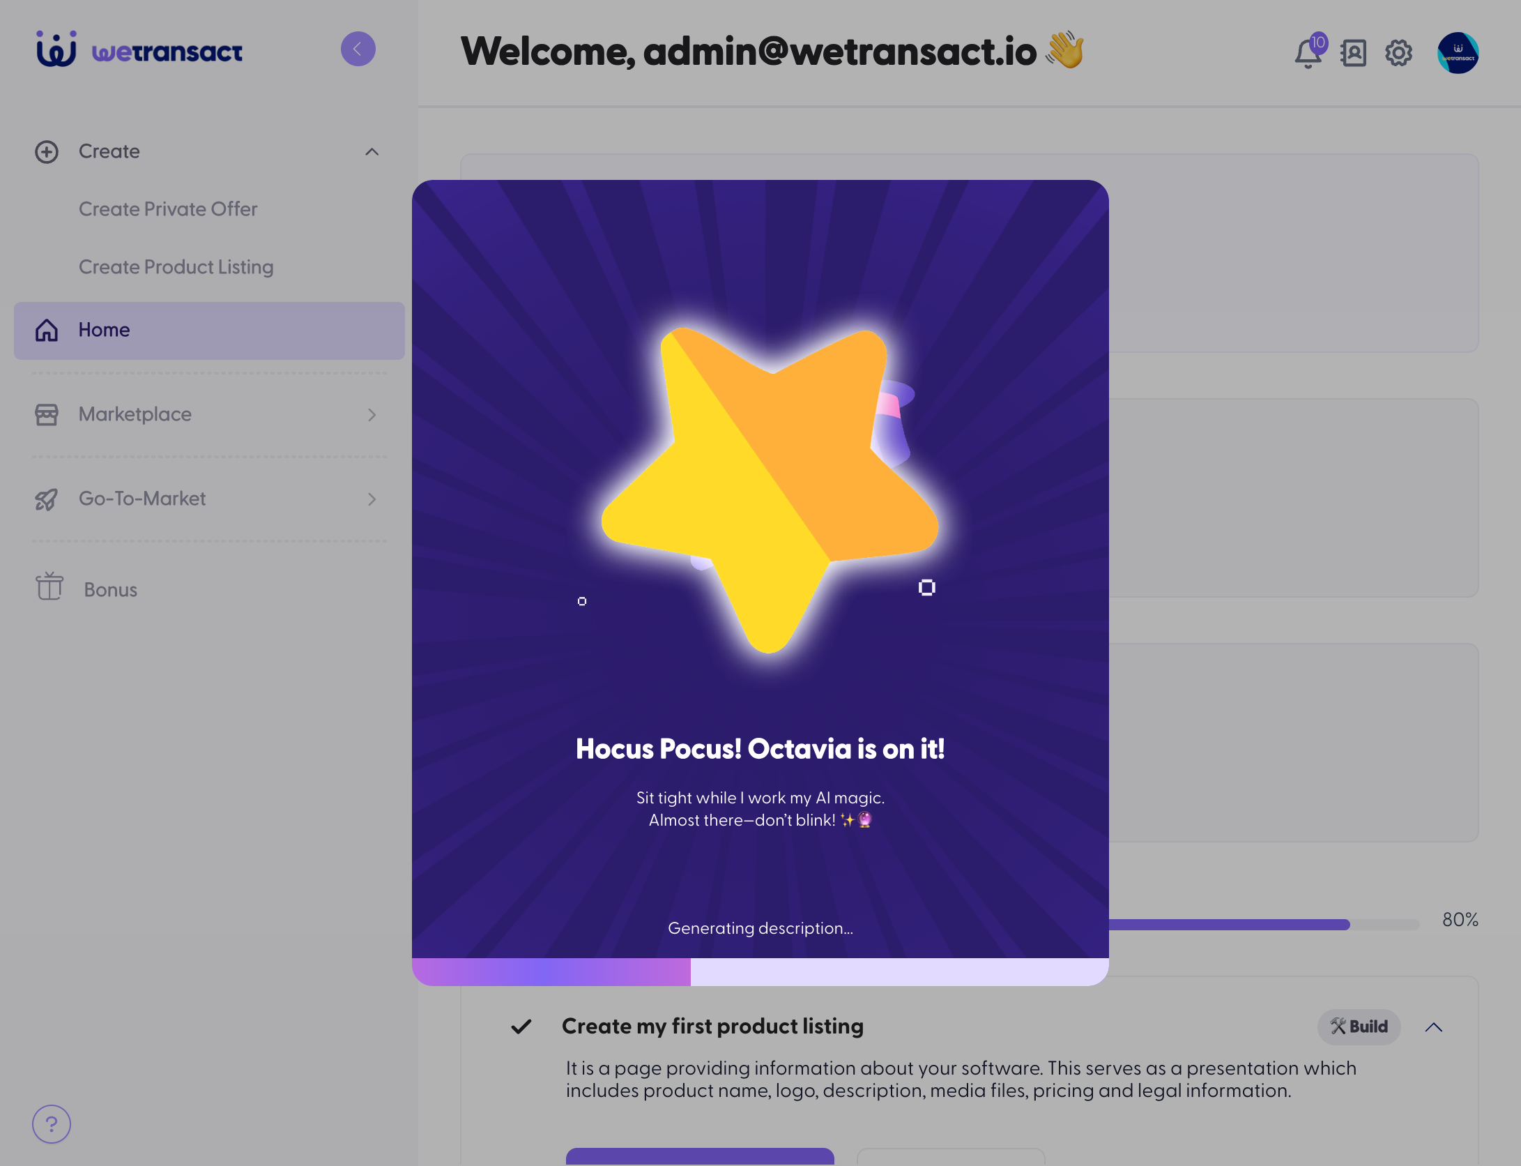Open the contacts address book icon
The height and width of the screenshot is (1166, 1521).
(x=1353, y=52)
